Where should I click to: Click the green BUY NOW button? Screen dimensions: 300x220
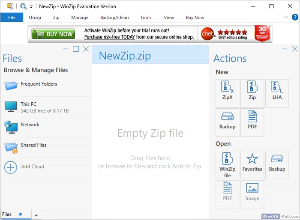(54, 34)
